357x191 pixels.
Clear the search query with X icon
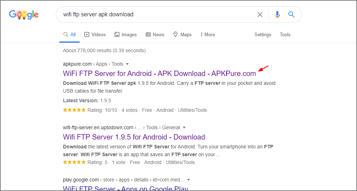tap(260, 15)
